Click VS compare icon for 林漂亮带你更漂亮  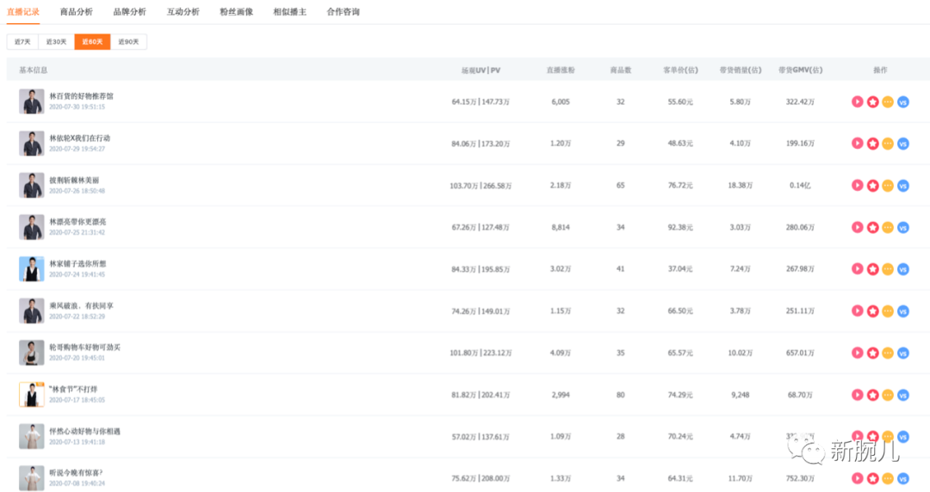click(x=902, y=228)
